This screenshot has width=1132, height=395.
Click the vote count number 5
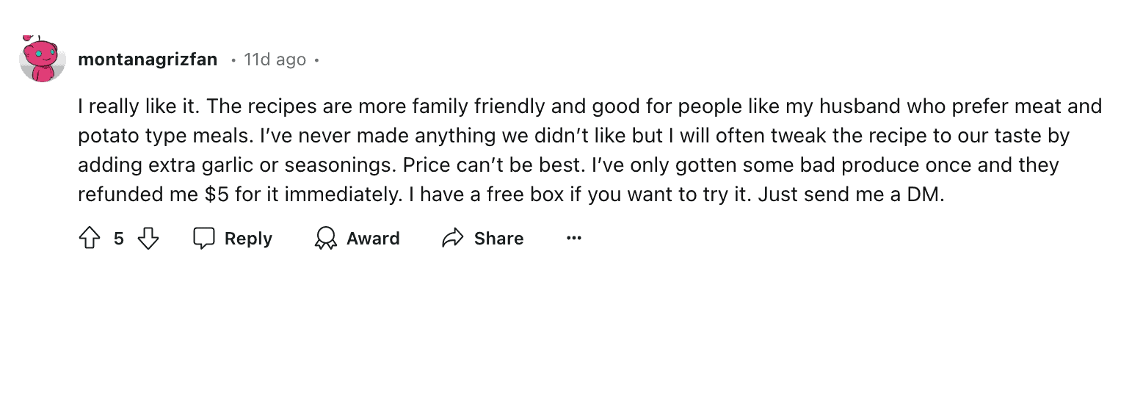118,239
